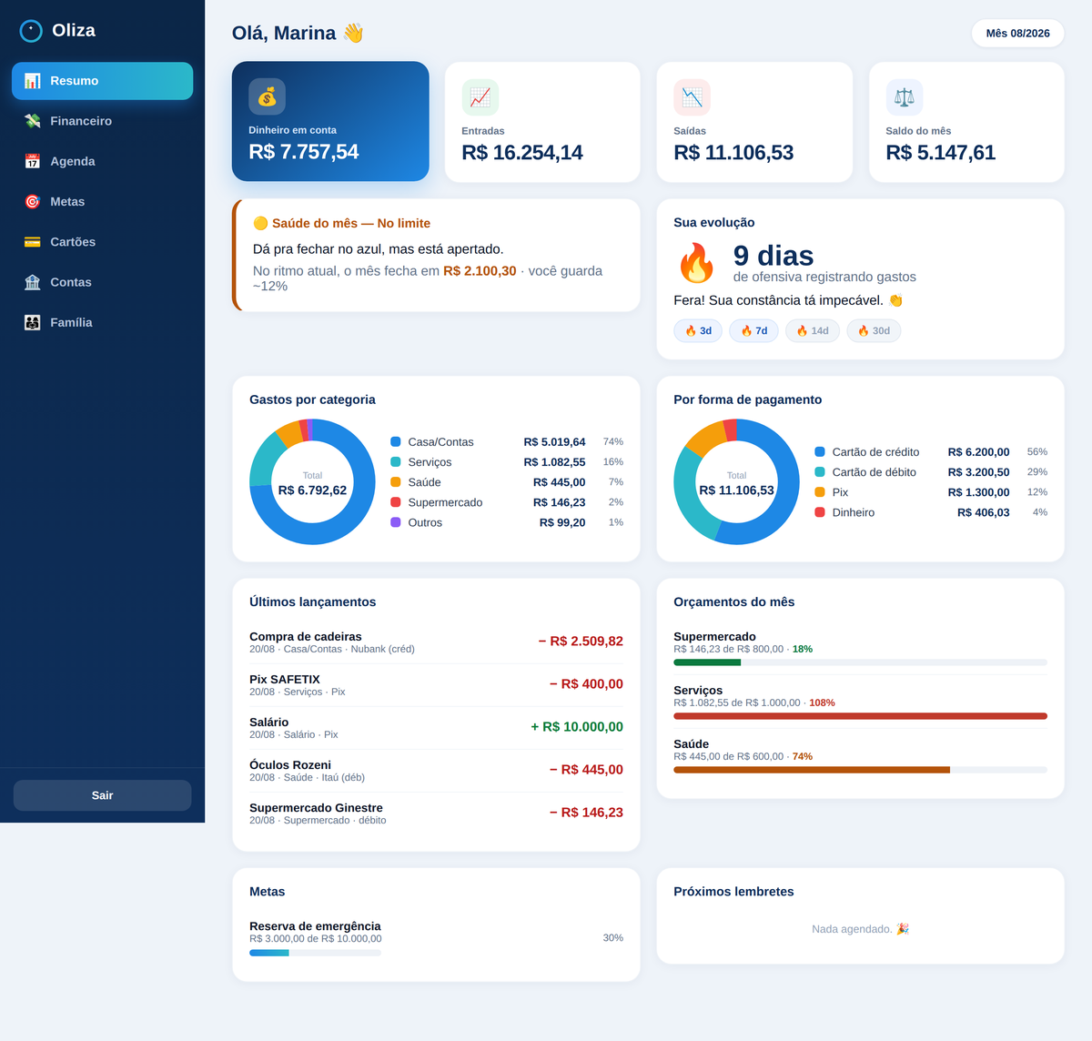
Task: Click the Contas bank icon
Action: tap(33, 282)
